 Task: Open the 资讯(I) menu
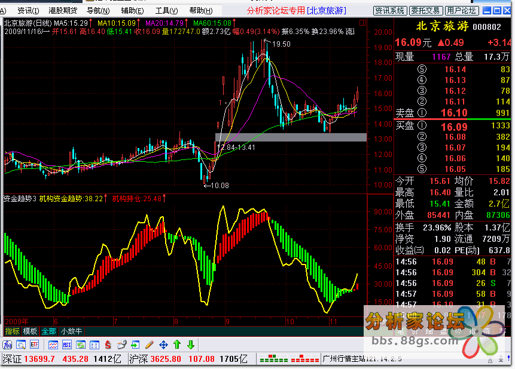tap(28, 11)
